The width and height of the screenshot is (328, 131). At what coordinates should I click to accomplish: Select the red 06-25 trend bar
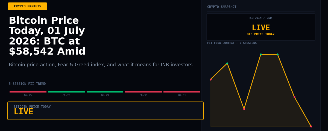tap(28, 92)
